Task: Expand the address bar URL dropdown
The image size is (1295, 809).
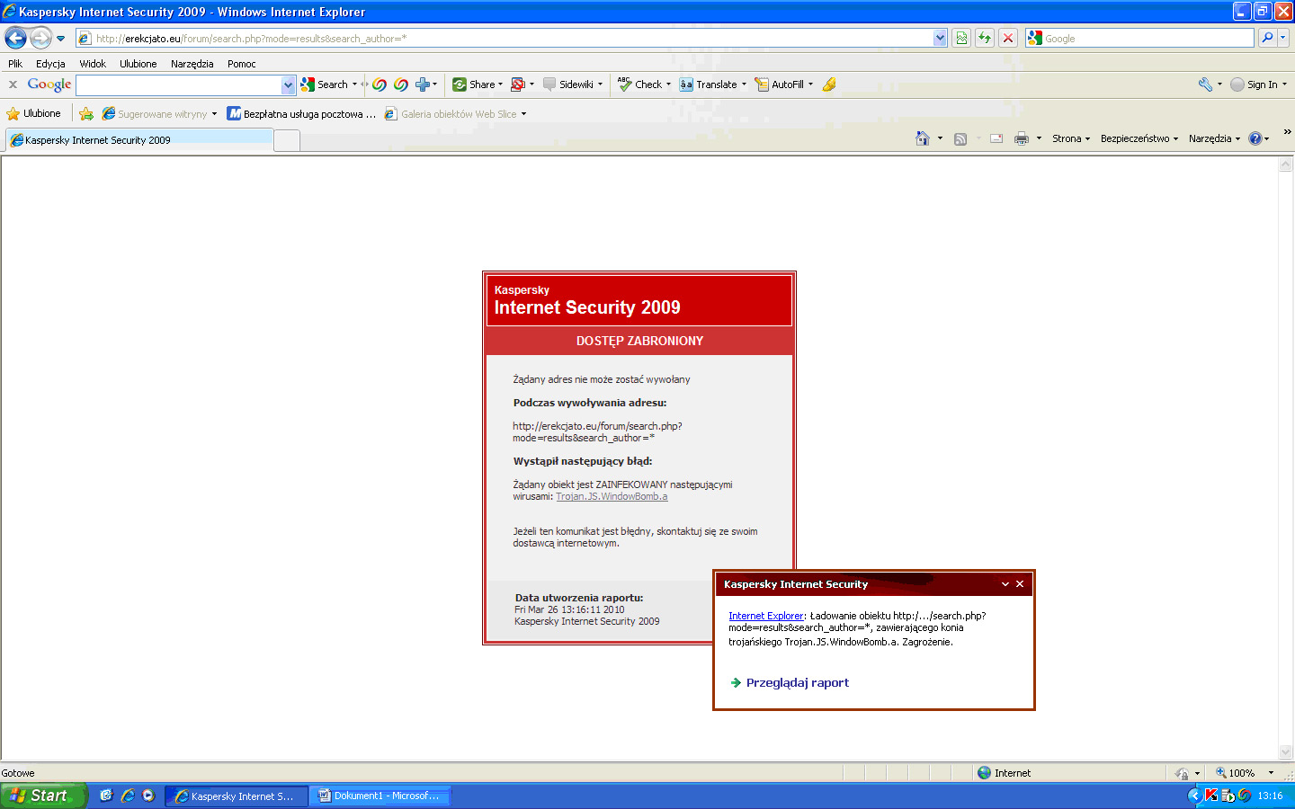Action: click(x=940, y=38)
